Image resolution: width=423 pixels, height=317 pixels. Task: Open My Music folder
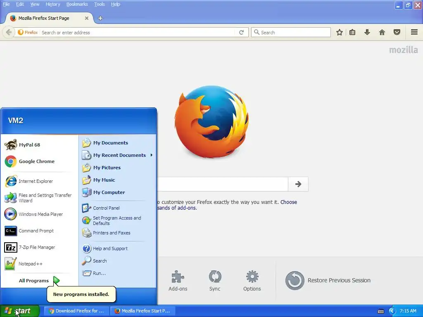pos(118,180)
